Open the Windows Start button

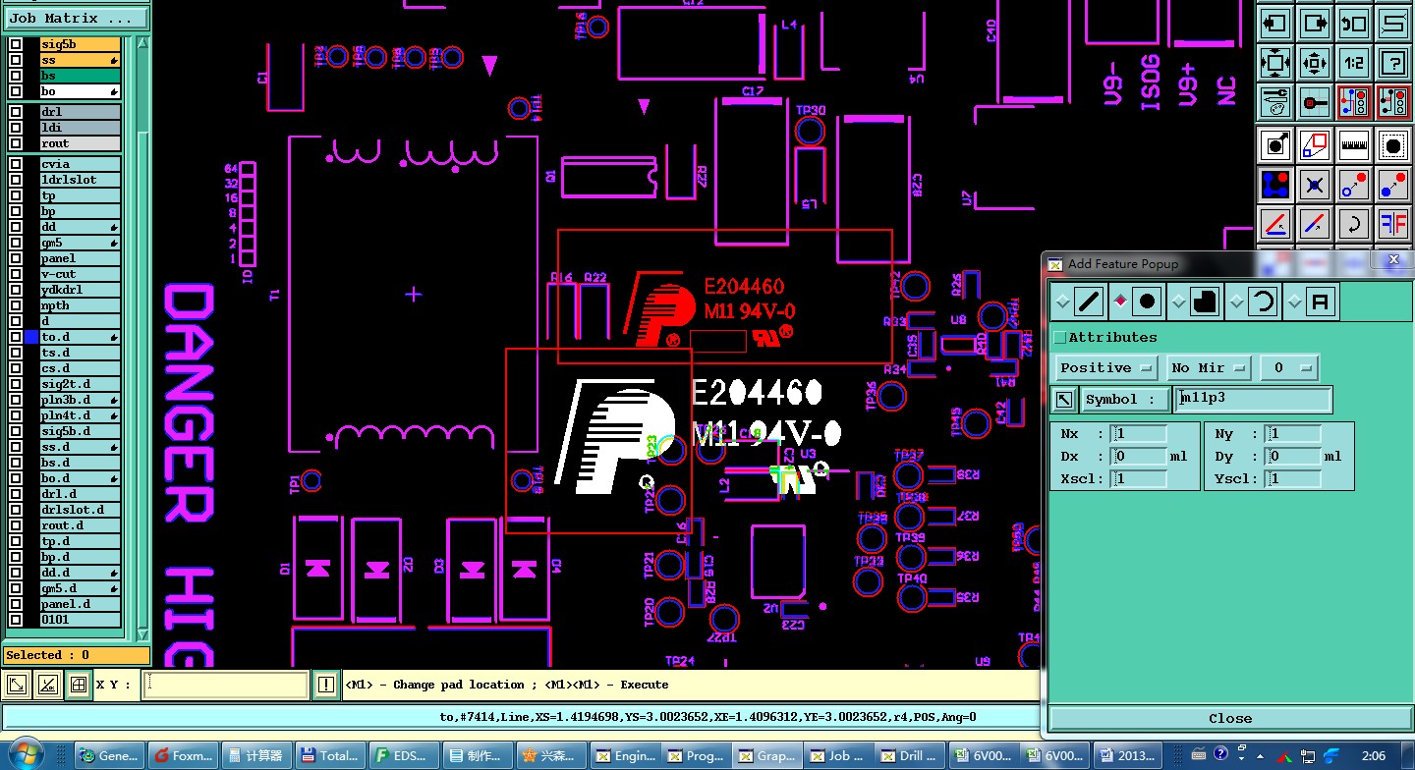[x=28, y=753]
